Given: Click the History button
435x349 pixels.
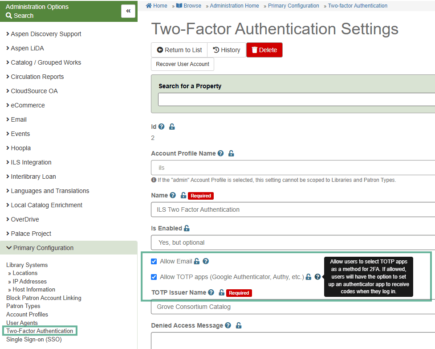Looking at the screenshot, I should tap(227, 50).
